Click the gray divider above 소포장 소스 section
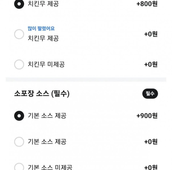 (86, 79)
